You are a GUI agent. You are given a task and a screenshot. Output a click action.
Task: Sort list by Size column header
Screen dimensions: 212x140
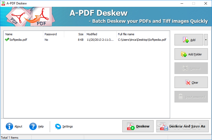74,34
